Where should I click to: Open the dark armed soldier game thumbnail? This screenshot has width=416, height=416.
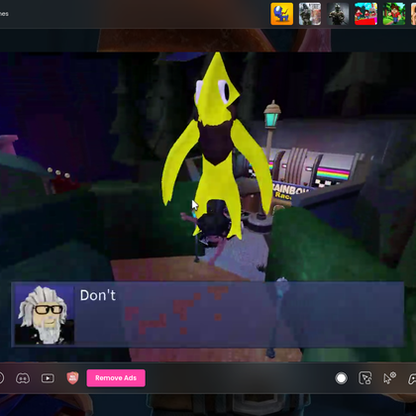tap(338, 14)
